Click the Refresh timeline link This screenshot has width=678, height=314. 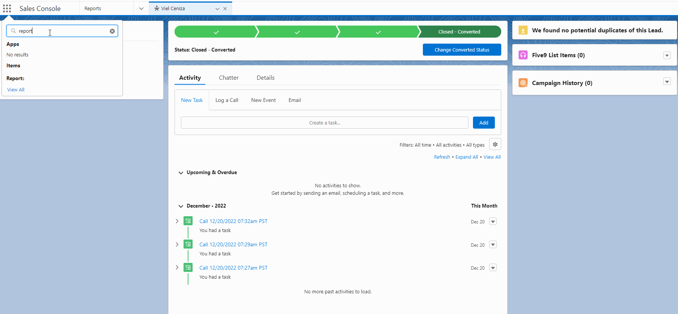(x=442, y=157)
